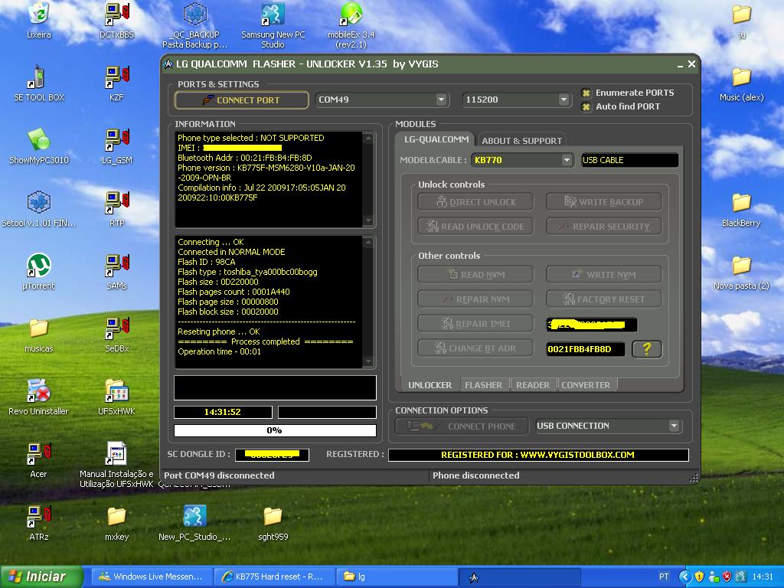The height and width of the screenshot is (588, 784).
Task: Switch to the ABOUT & SUPPORT tab
Action: pyautogui.click(x=521, y=140)
